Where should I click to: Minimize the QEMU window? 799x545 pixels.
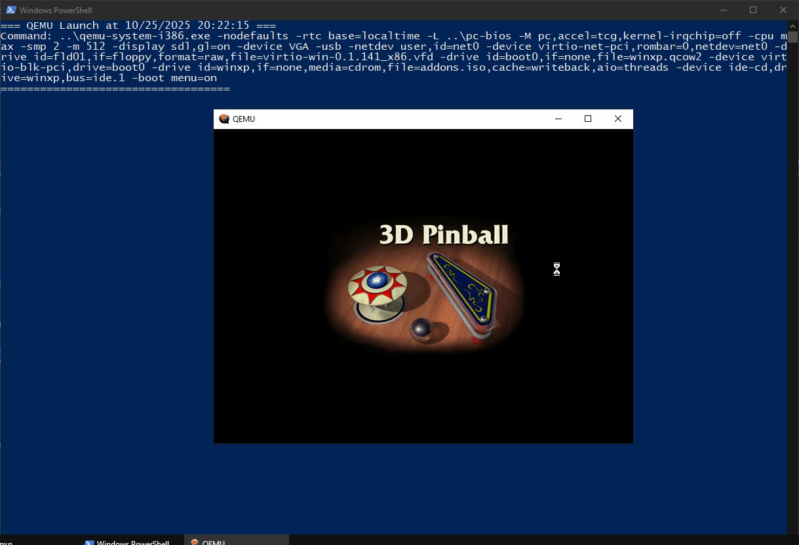558,119
